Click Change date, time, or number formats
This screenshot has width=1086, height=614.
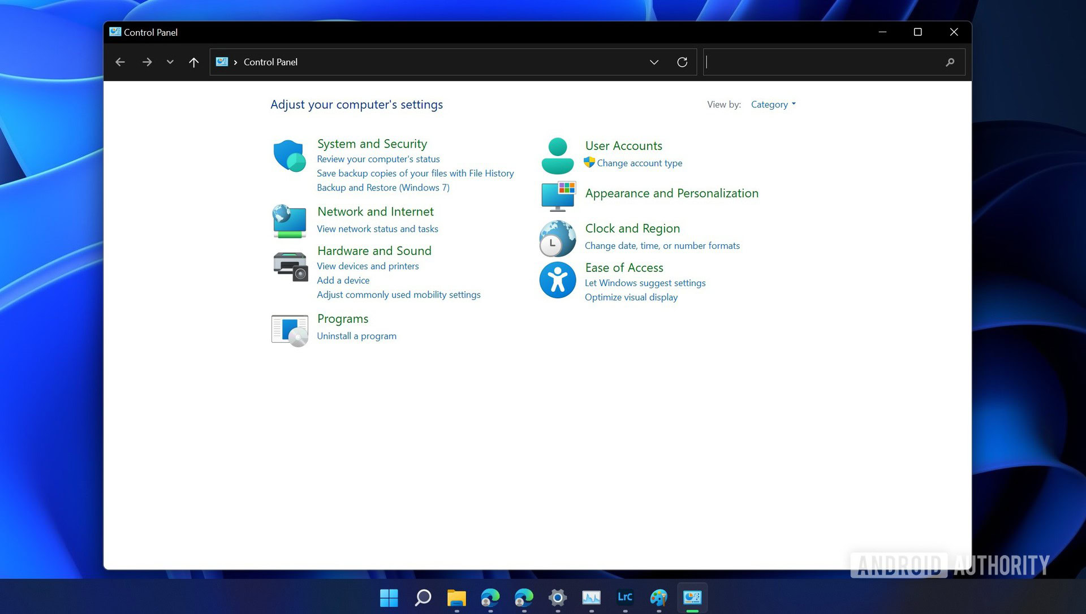pos(662,245)
